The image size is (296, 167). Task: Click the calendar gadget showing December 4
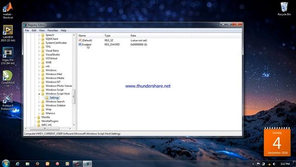(x=277, y=142)
